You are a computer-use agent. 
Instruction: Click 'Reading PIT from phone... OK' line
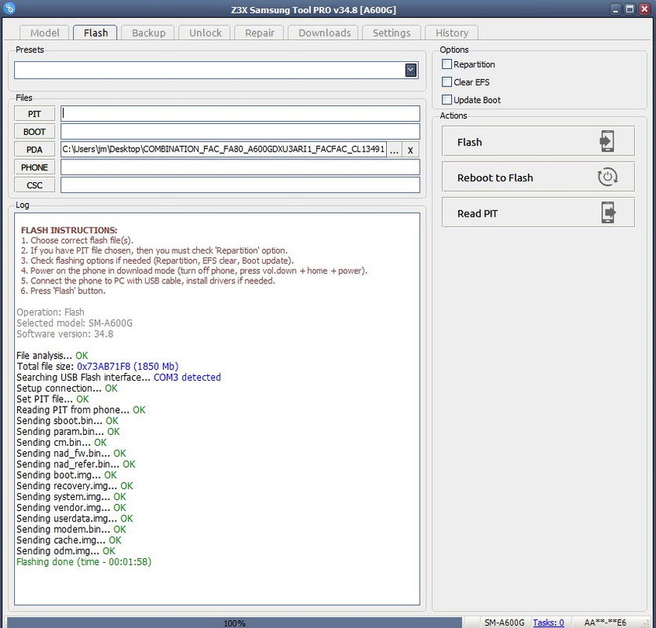pyautogui.click(x=81, y=410)
